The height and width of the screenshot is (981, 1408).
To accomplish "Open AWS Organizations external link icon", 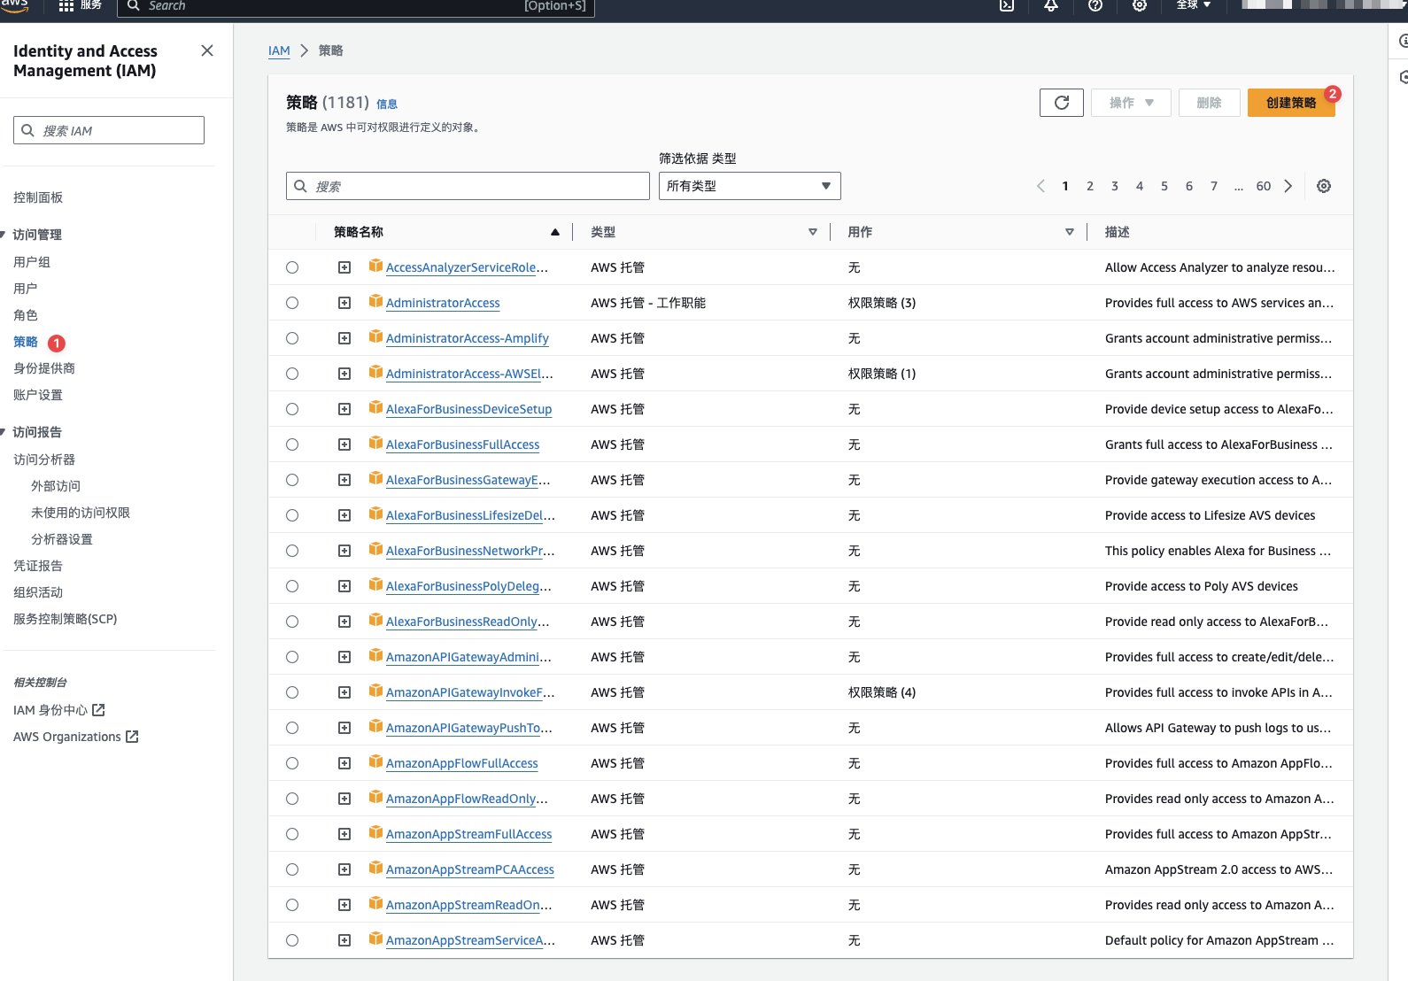I will point(132,737).
